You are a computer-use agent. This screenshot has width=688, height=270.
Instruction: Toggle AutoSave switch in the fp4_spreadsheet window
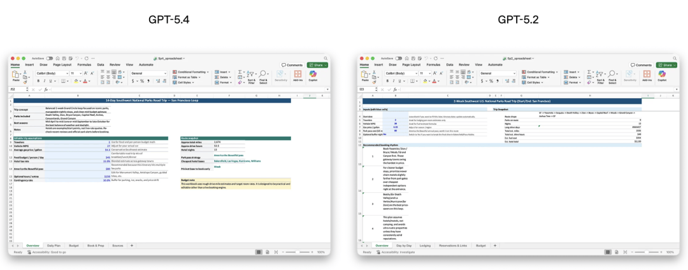(x=50, y=58)
